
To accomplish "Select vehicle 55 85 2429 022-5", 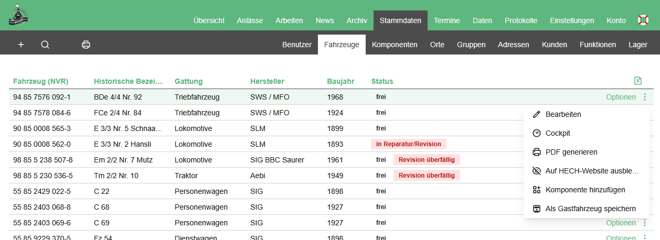I will pyautogui.click(x=42, y=191).
